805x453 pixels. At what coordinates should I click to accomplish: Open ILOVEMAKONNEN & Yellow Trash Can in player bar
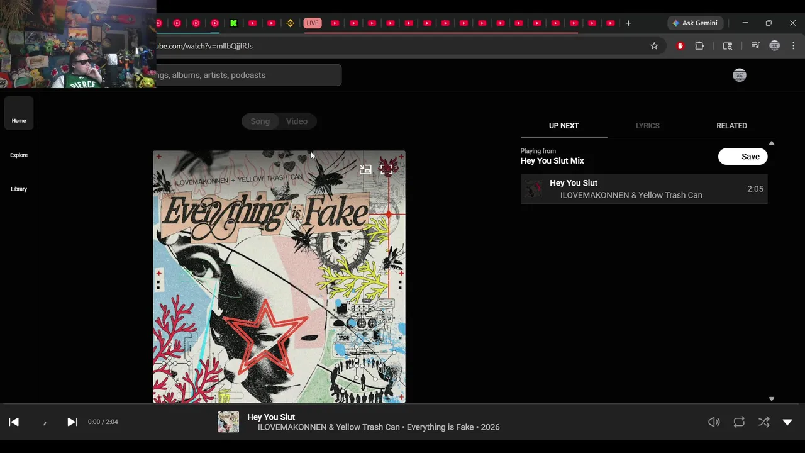click(328, 427)
